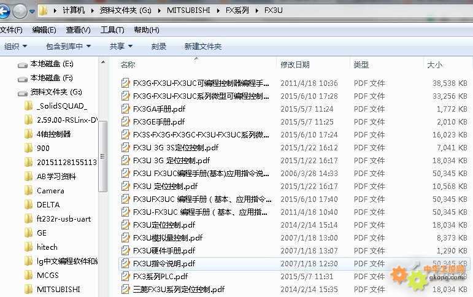Click the 新建文件夹 button

203,47
